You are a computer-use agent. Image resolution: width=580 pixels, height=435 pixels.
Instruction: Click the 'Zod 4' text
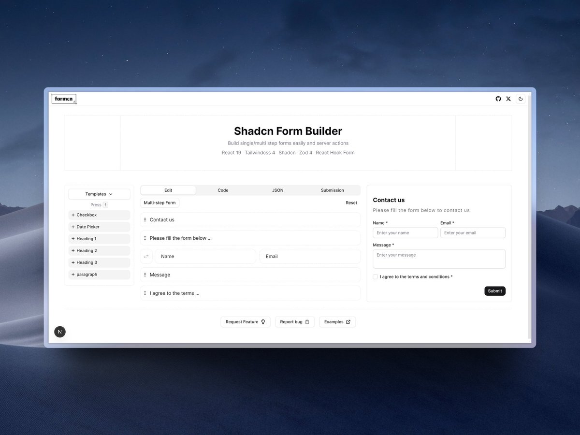pos(305,153)
